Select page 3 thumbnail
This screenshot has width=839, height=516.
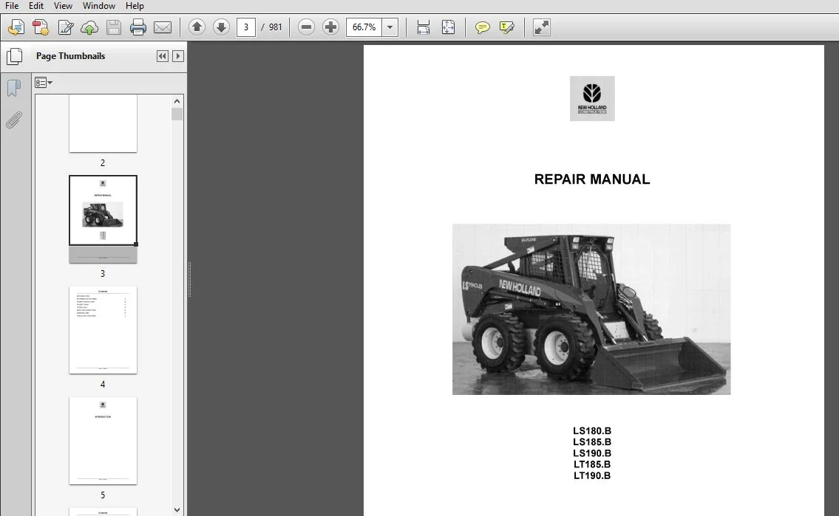click(x=103, y=219)
